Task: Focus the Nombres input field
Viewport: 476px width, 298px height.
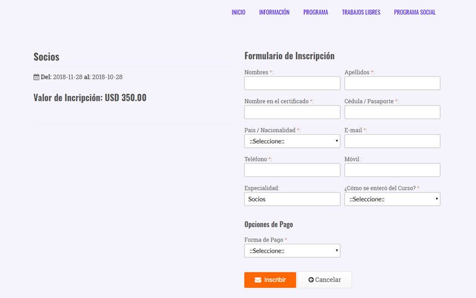Action: tap(292, 83)
